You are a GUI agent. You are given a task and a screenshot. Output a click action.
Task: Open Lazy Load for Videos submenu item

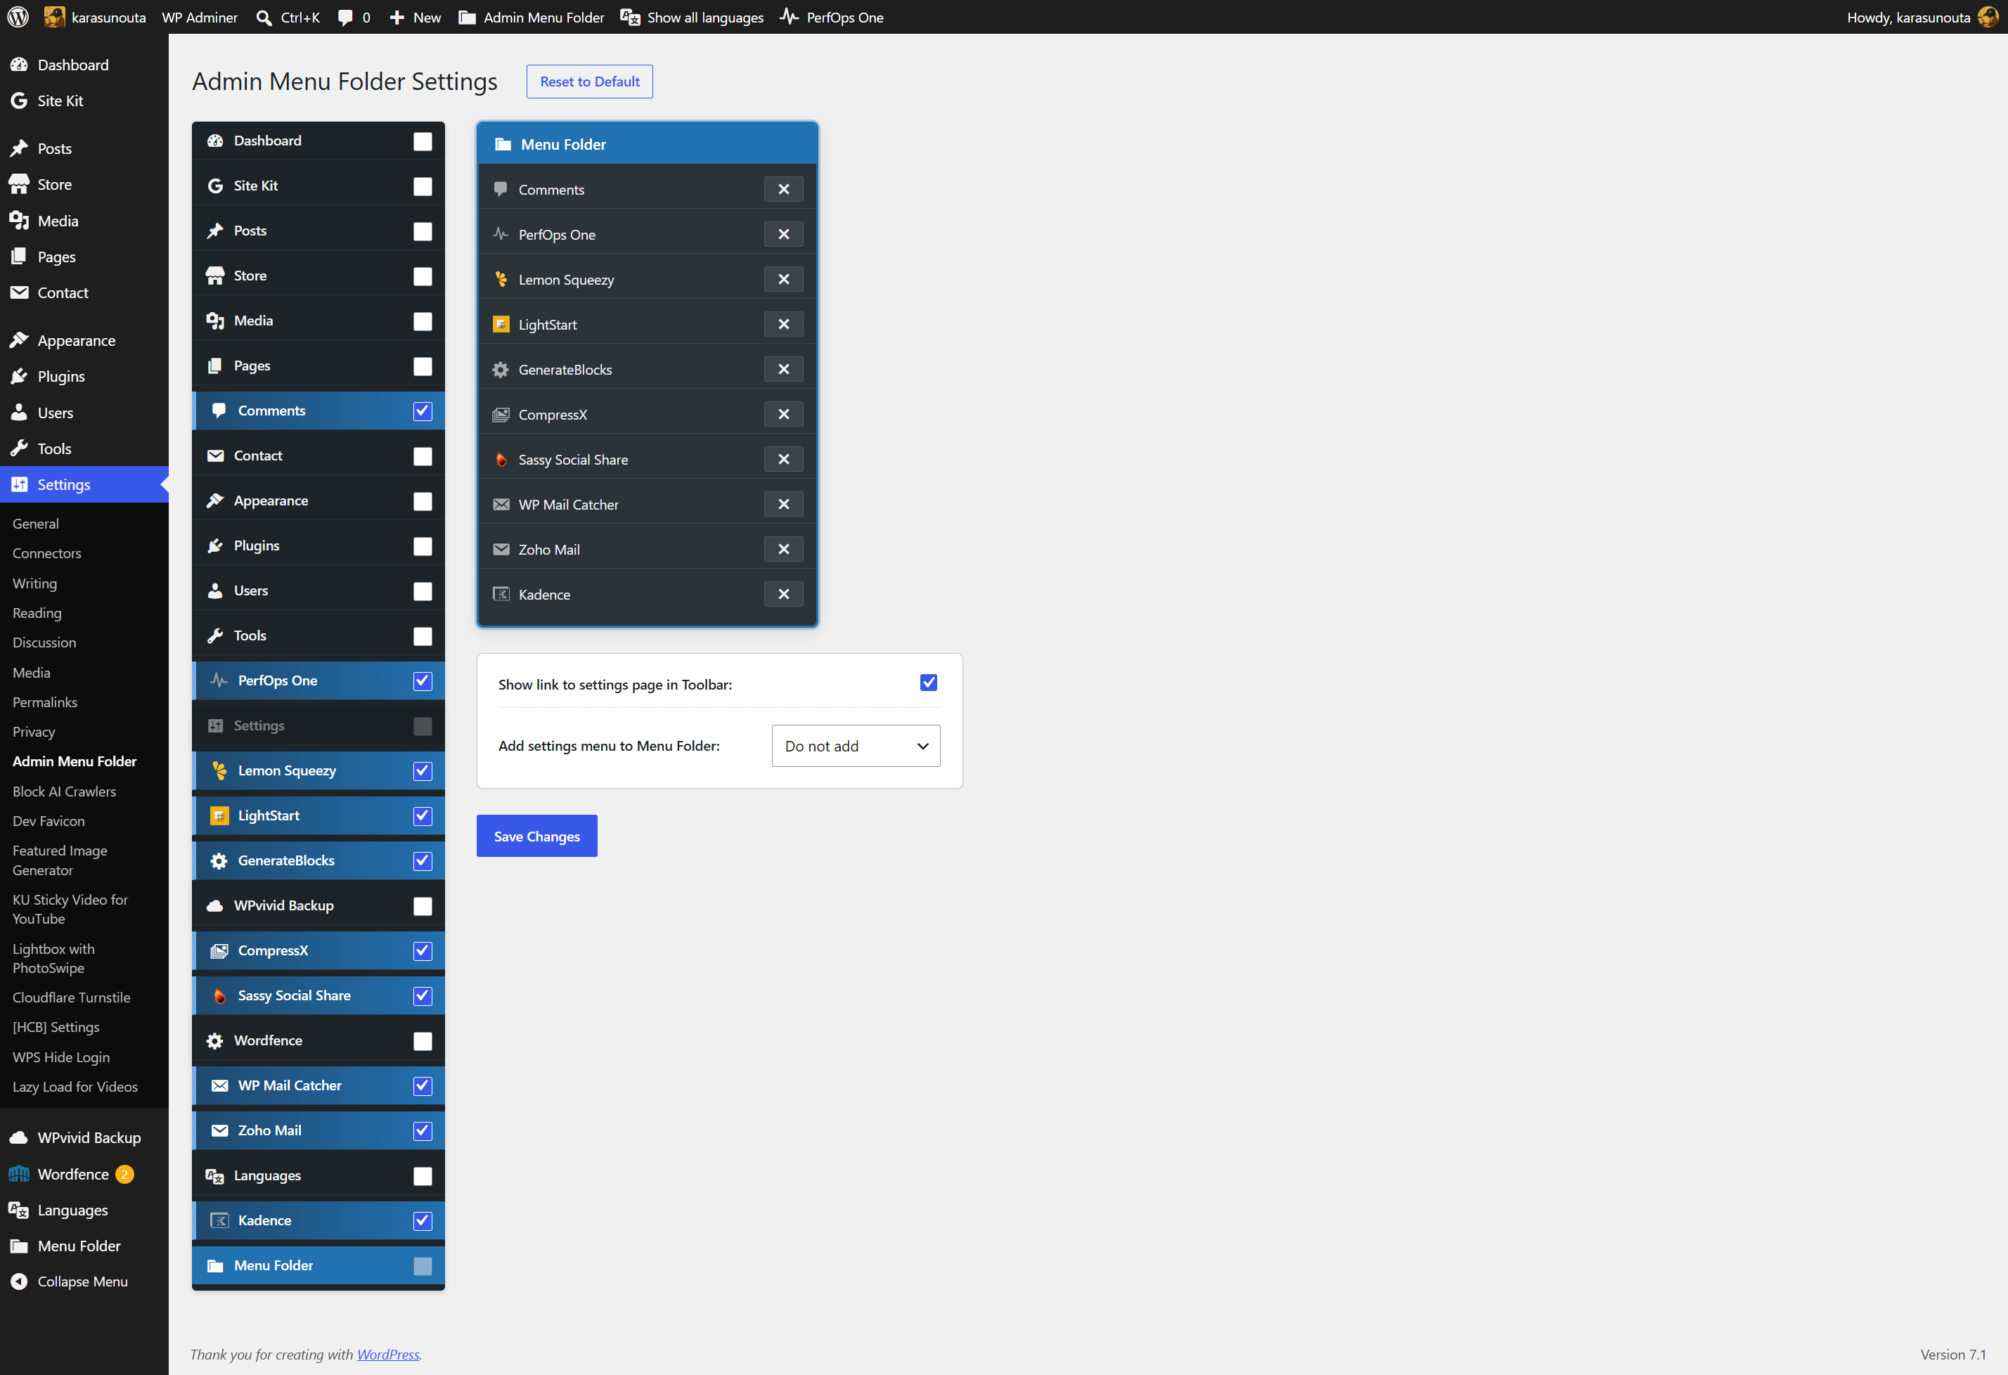coord(75,1087)
